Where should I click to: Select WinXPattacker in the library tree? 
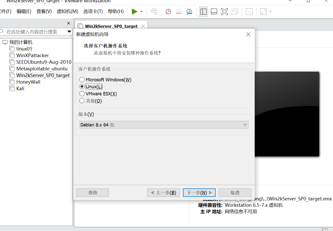click(x=32, y=55)
